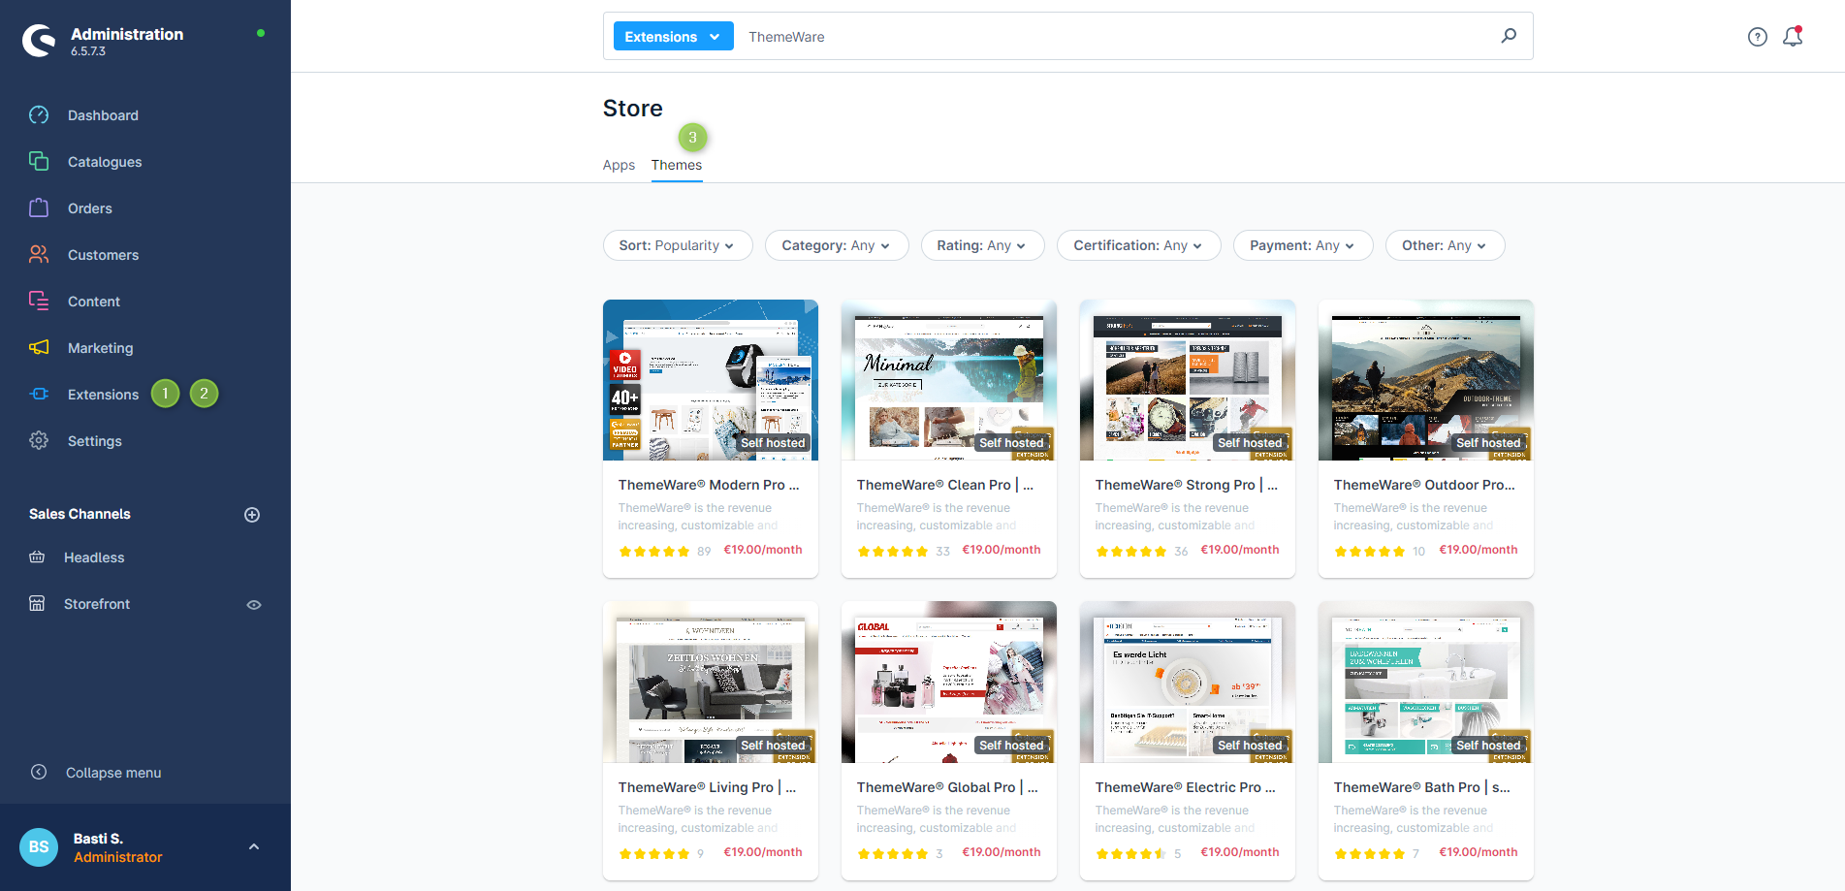
Task: Open ThemeWare Clean Pro thumbnail
Action: 949,380
